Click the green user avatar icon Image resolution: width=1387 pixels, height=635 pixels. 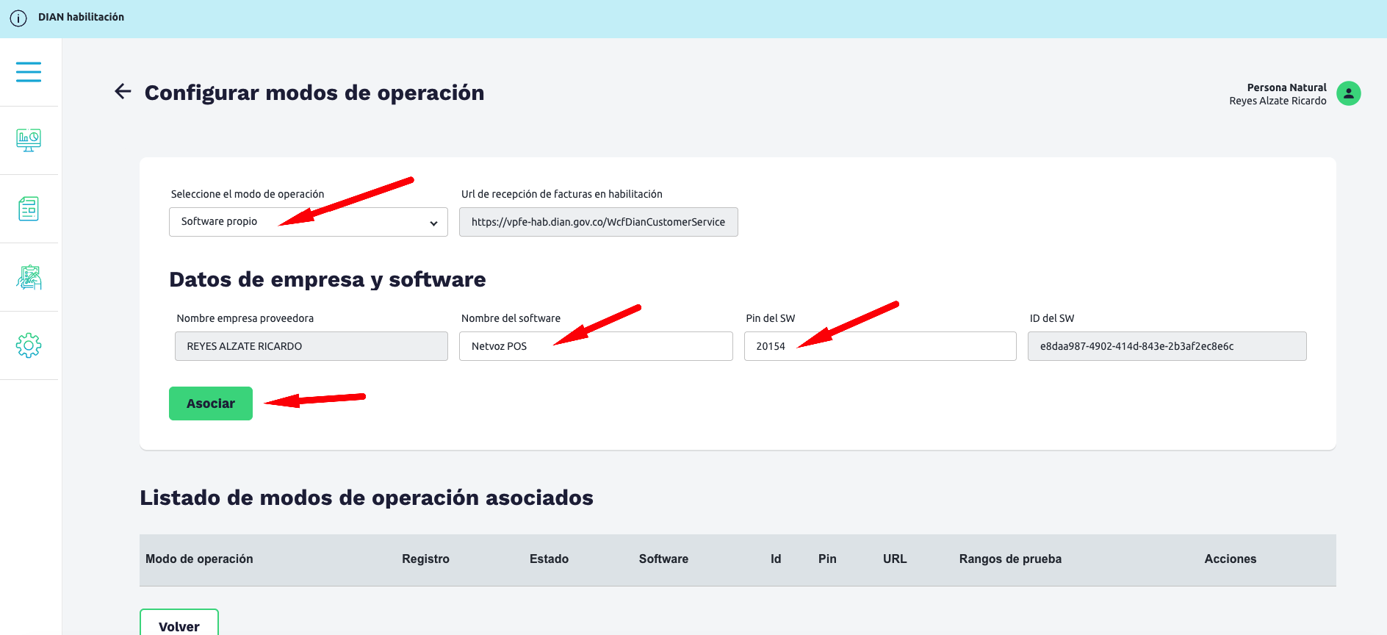click(1348, 93)
